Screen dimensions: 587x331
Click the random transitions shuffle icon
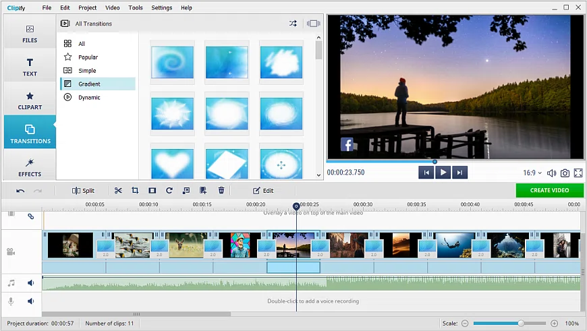[x=293, y=23]
